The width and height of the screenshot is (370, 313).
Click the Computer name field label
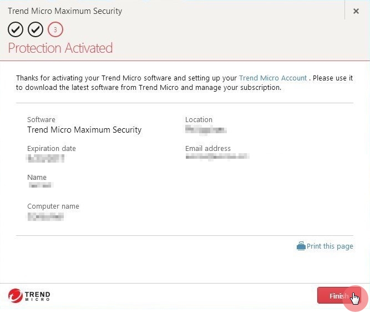point(53,206)
